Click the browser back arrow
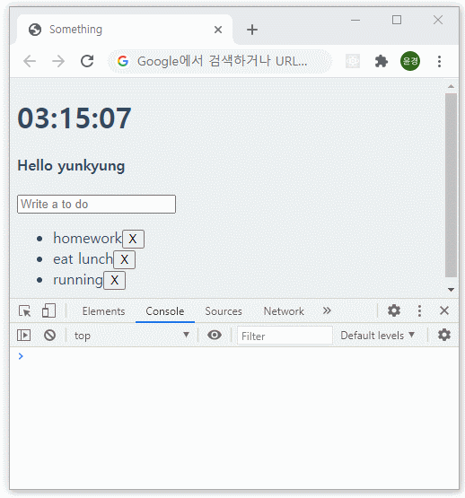This screenshot has width=465, height=498. click(x=30, y=61)
